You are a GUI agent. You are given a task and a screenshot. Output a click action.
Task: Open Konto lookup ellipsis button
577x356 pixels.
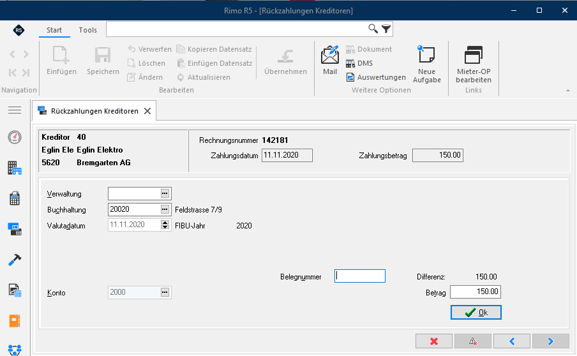coord(165,292)
